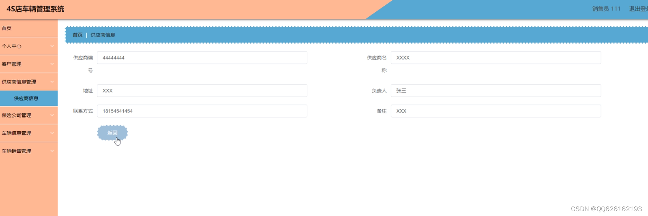Click the 联系方式 field label
The width and height of the screenshot is (648, 216).
83,111
